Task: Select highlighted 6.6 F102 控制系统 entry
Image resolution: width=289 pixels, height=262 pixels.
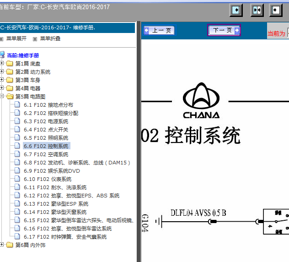Action: [46, 146]
